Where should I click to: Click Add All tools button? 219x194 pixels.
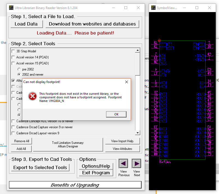[22, 149]
